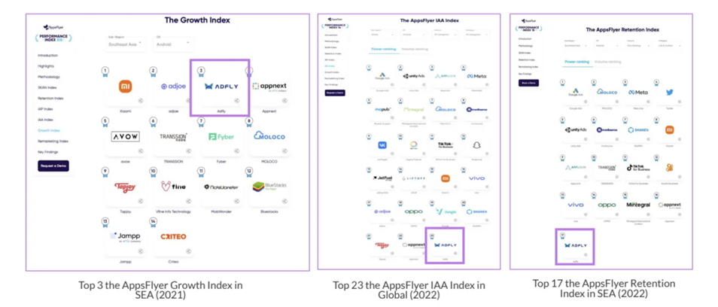Image resolution: width=718 pixels, height=307 pixels.
Task: Select the Tapjoy logo in the Growth Index
Action: [x=125, y=187]
